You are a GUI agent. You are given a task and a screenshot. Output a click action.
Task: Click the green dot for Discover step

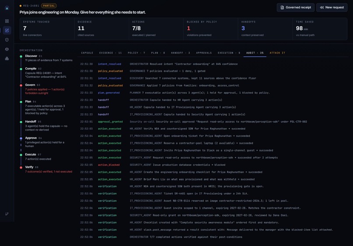click(21, 56)
